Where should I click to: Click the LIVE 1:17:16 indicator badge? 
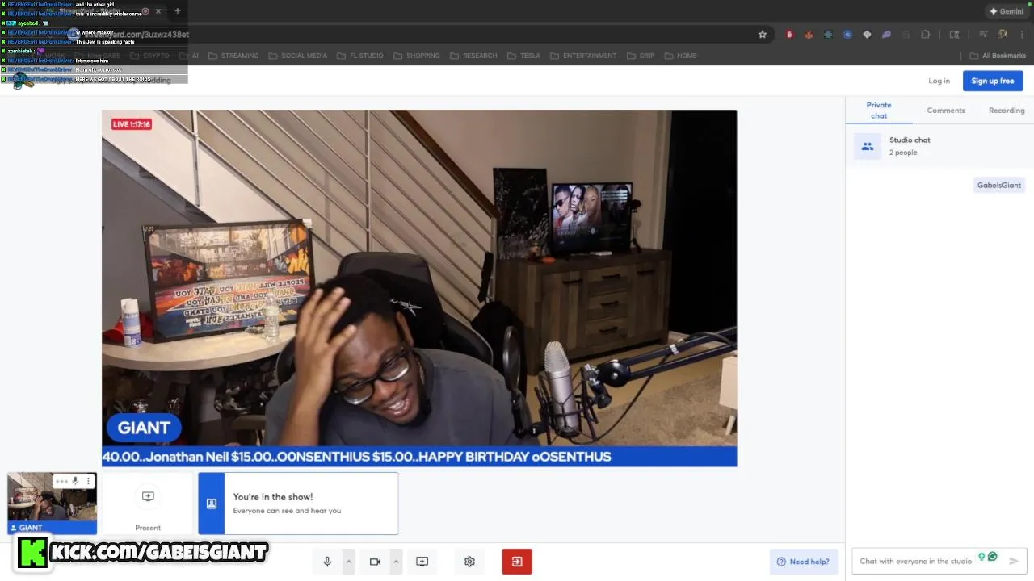tap(132, 124)
